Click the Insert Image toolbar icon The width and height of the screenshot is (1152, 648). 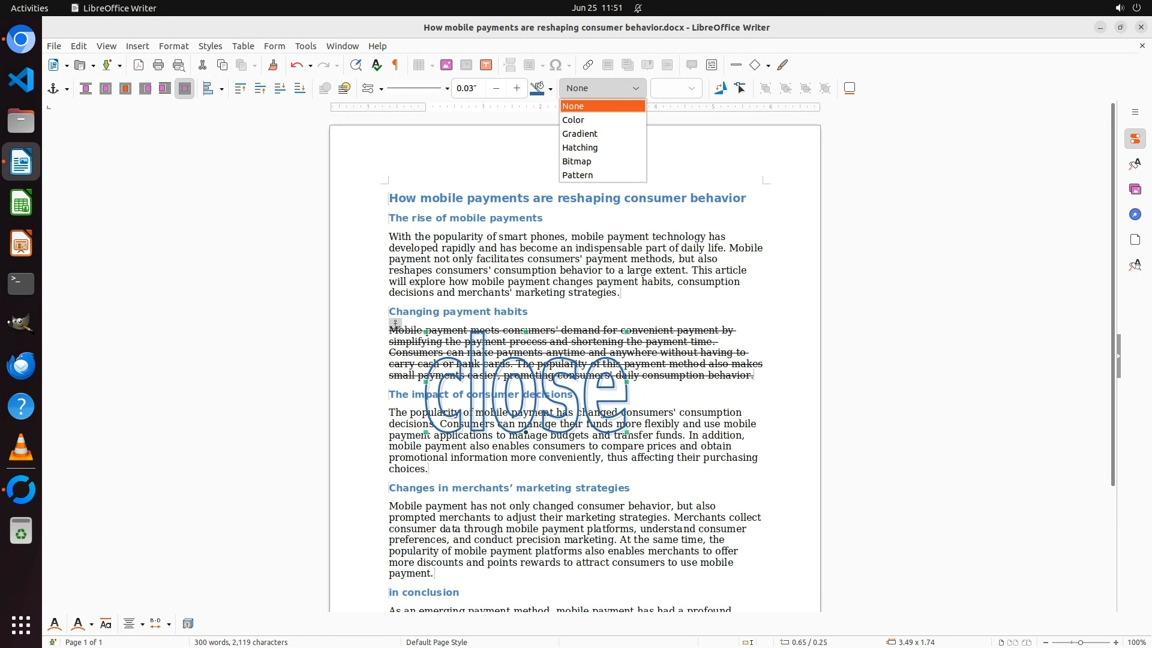coord(446,65)
